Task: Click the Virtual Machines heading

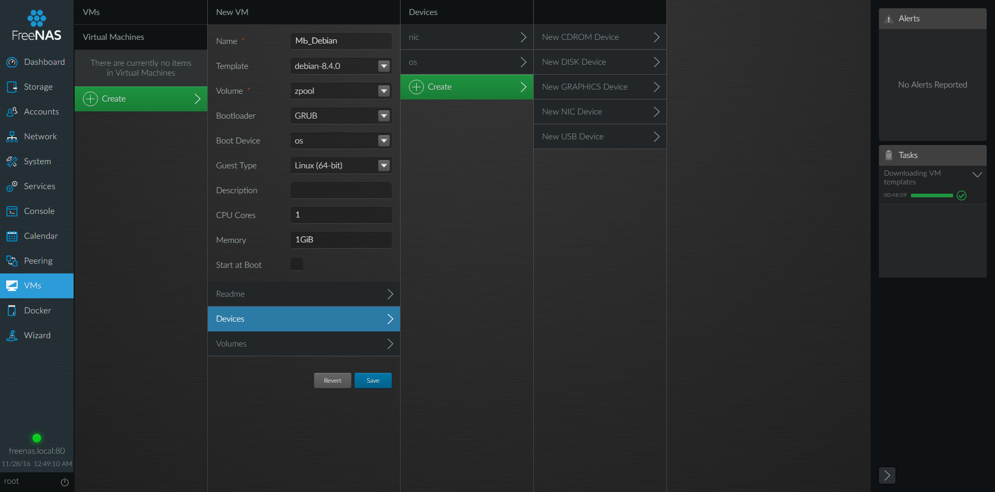Action: coord(113,37)
